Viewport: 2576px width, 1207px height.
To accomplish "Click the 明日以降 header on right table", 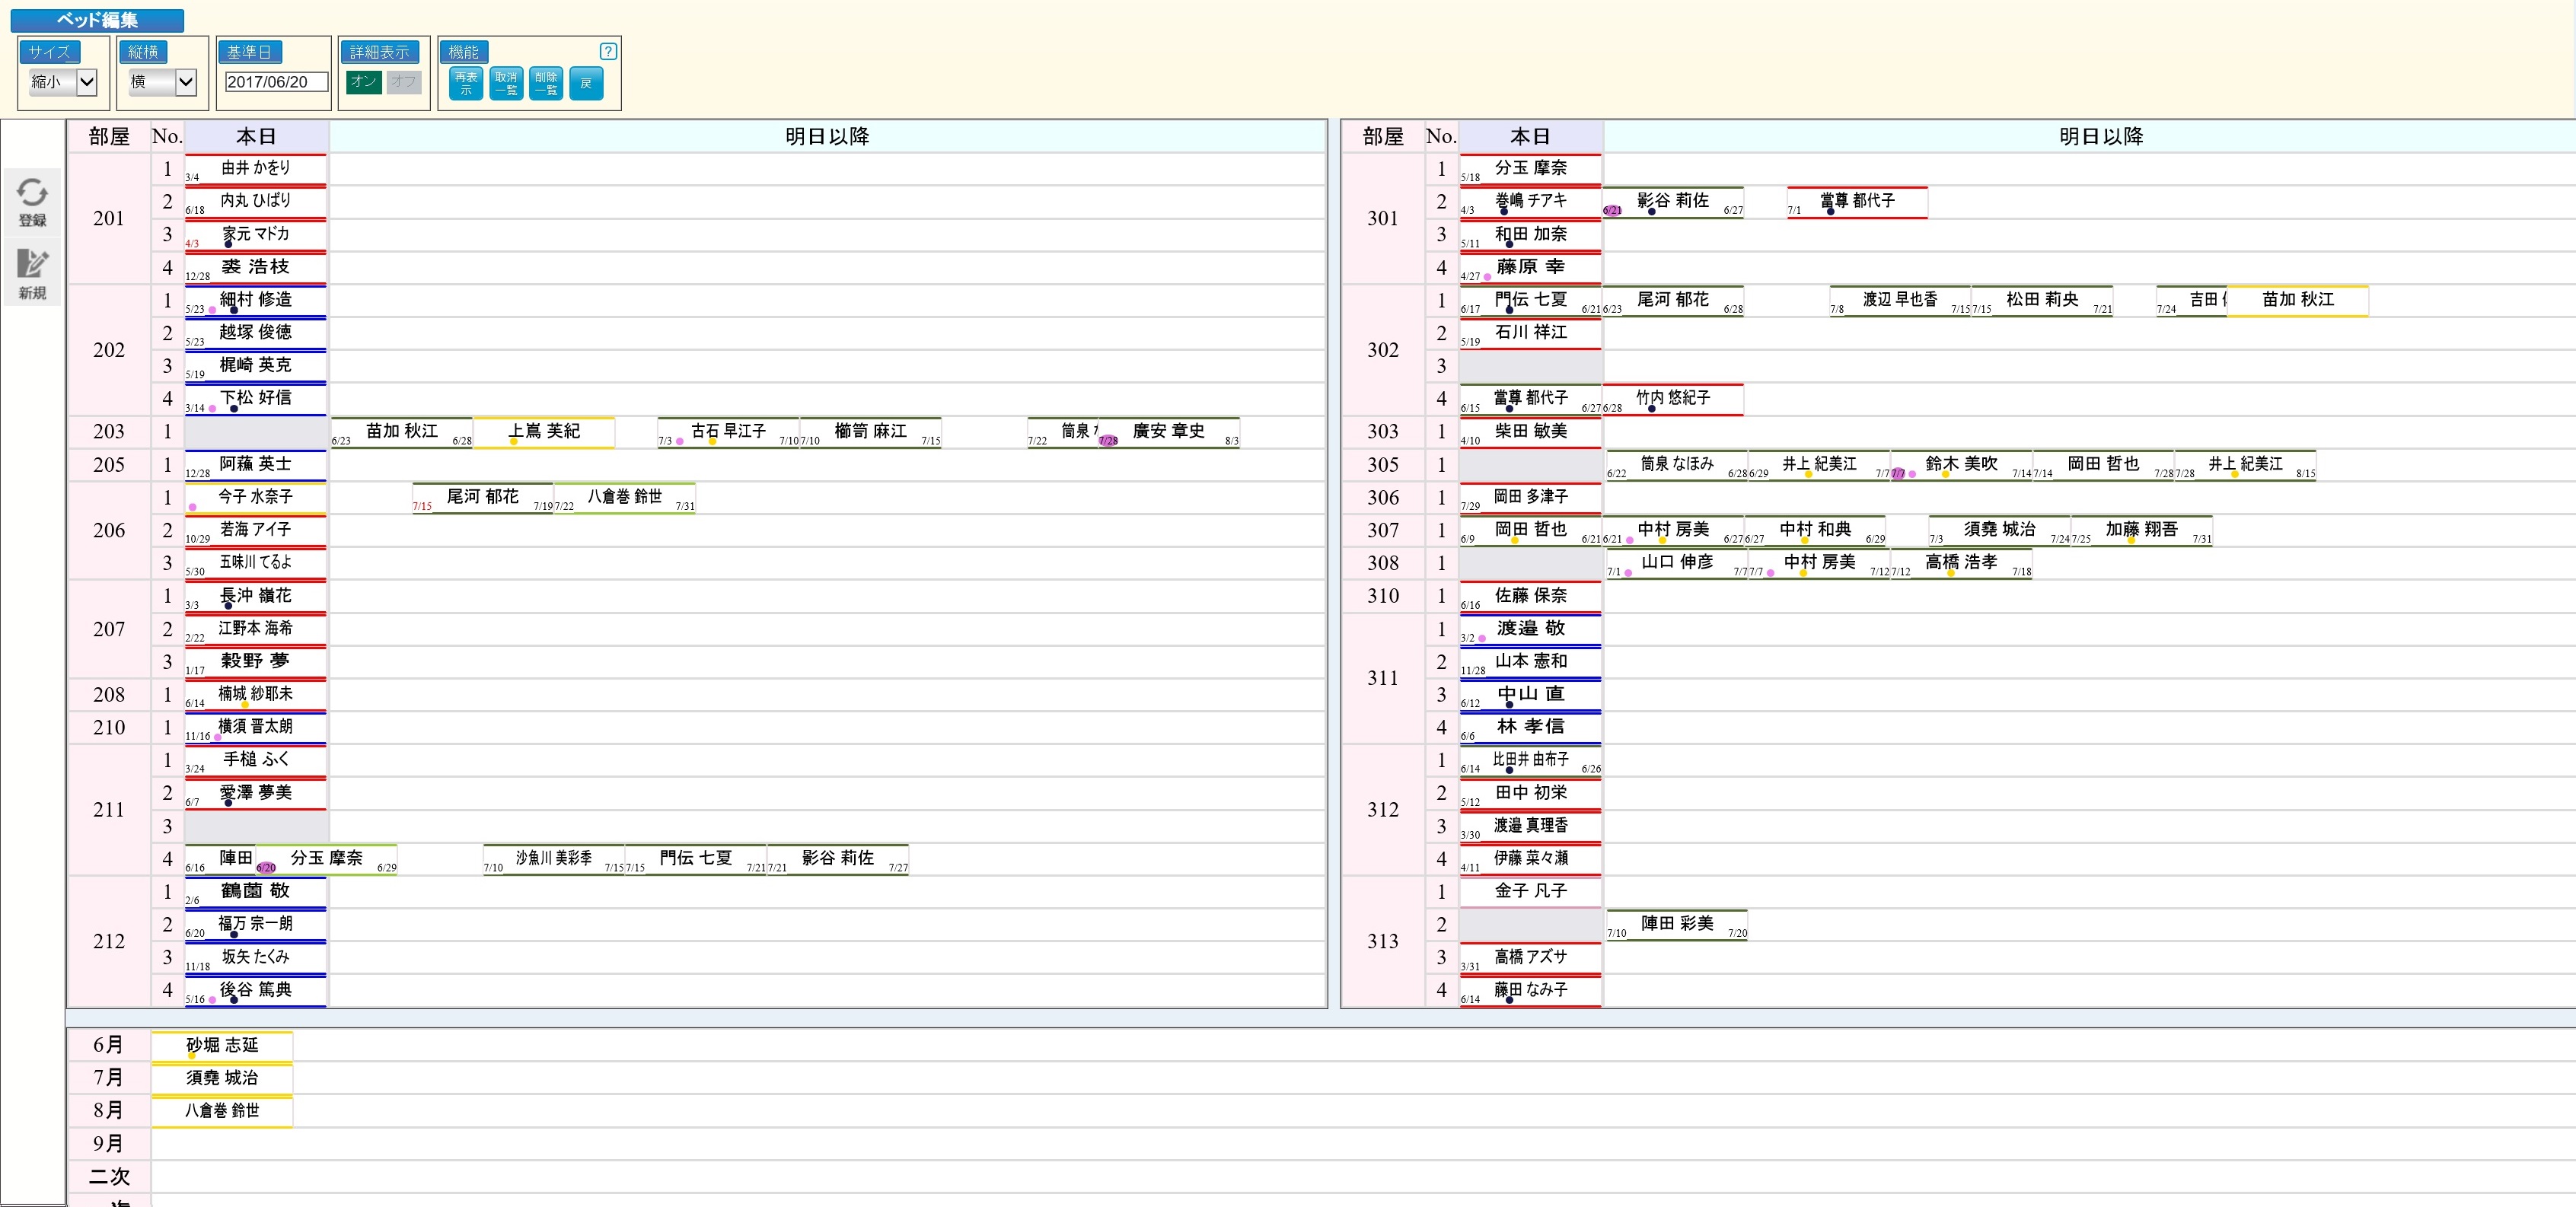I will point(2100,136).
